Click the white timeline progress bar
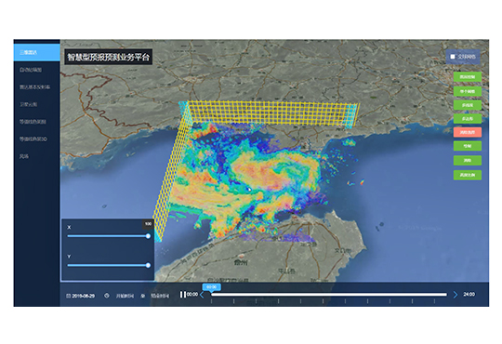Screen dimensions: 502x344 (x=329, y=295)
